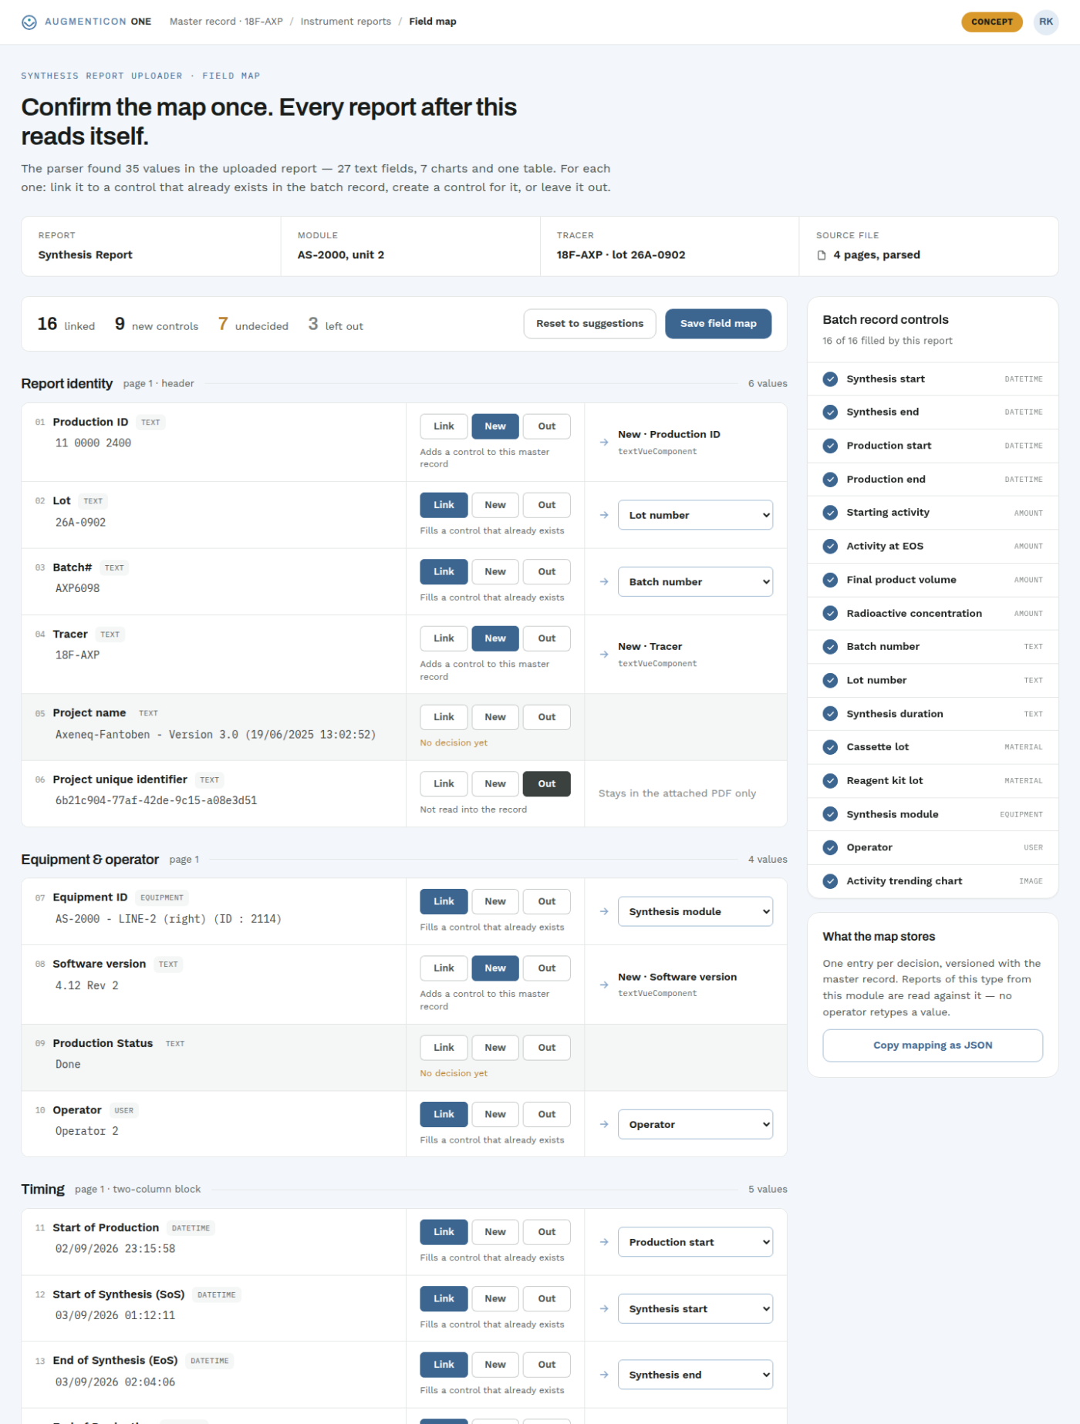Save the field map
Image resolution: width=1080 pixels, height=1424 pixels.
pyautogui.click(x=718, y=324)
